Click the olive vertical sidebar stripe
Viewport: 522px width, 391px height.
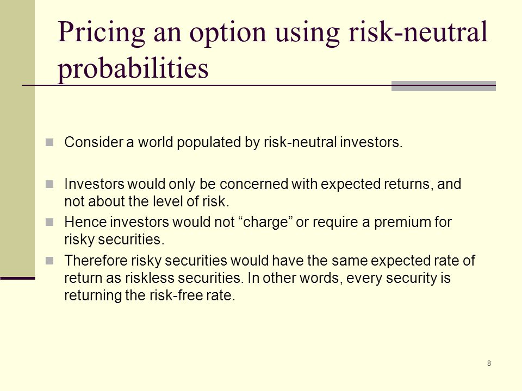point(17,138)
